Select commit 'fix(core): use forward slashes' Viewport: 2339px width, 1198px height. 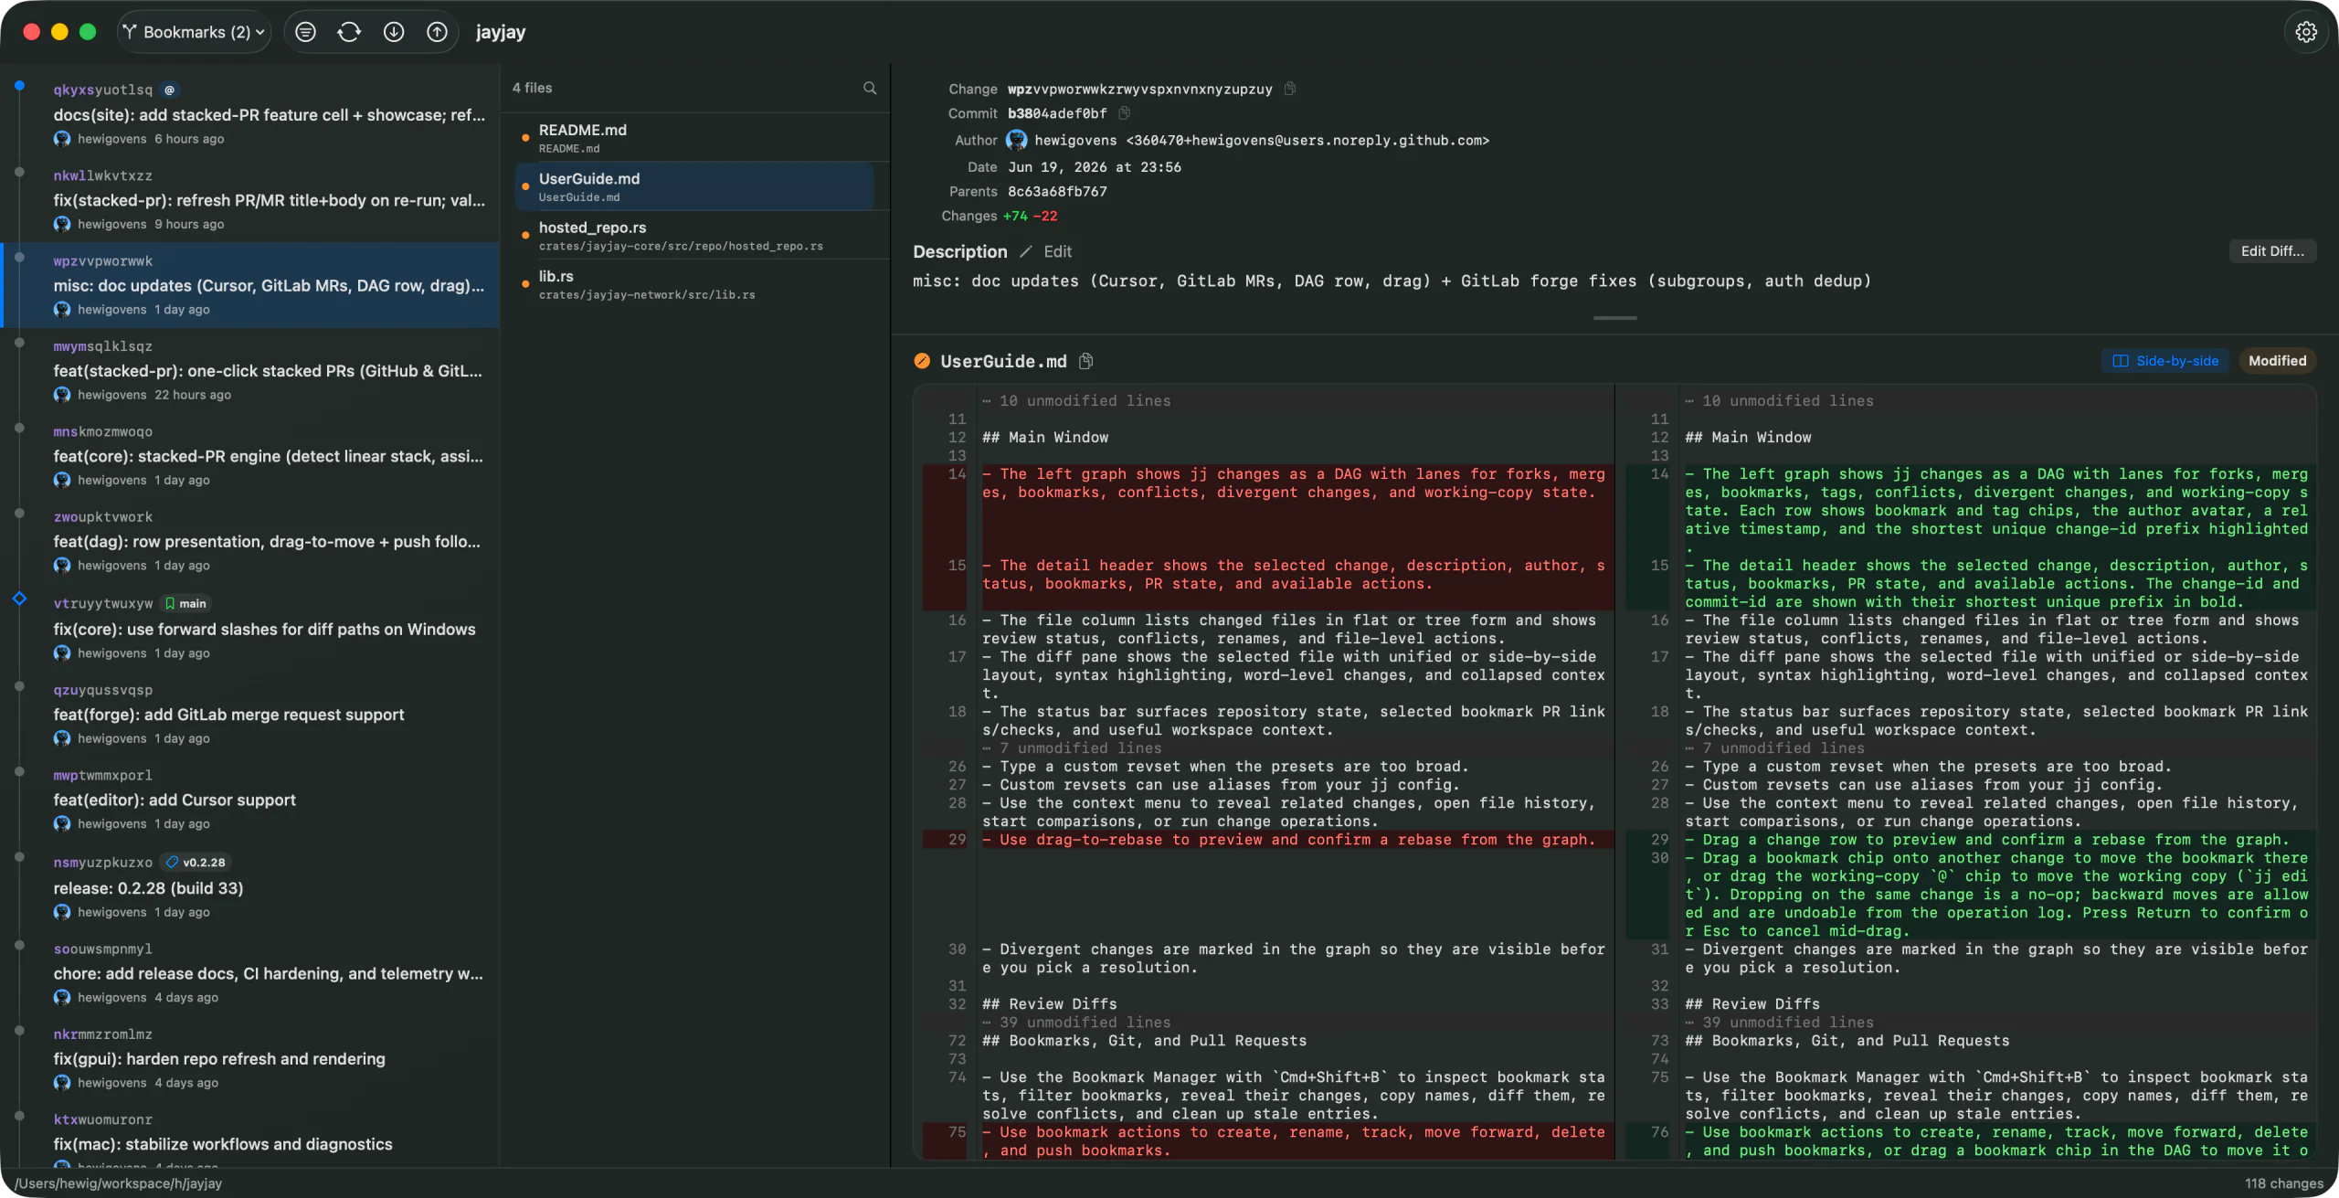(251, 628)
